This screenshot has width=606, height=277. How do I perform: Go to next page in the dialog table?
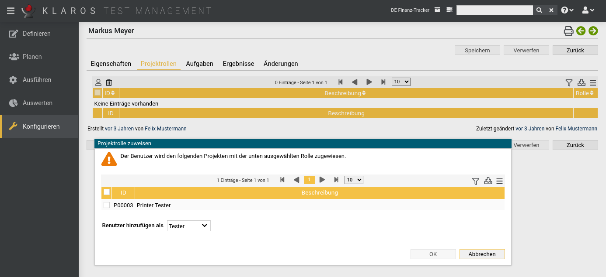(x=322, y=180)
